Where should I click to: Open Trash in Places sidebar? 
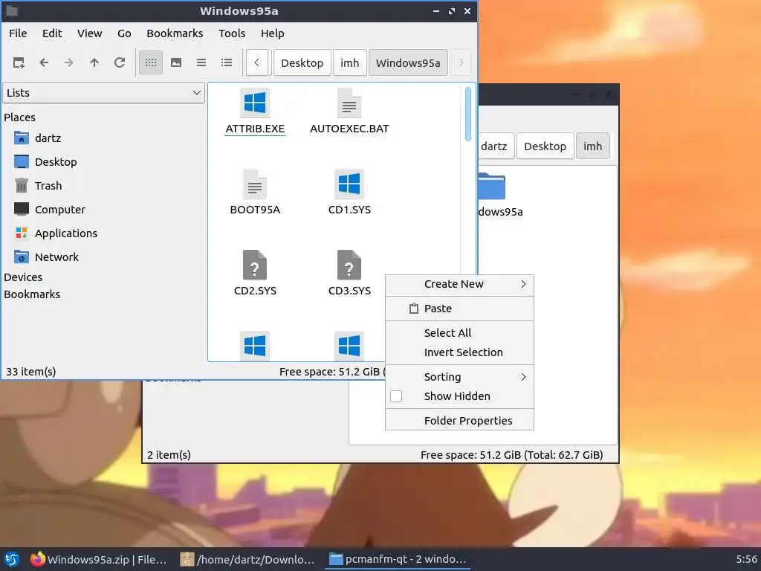(38, 185)
